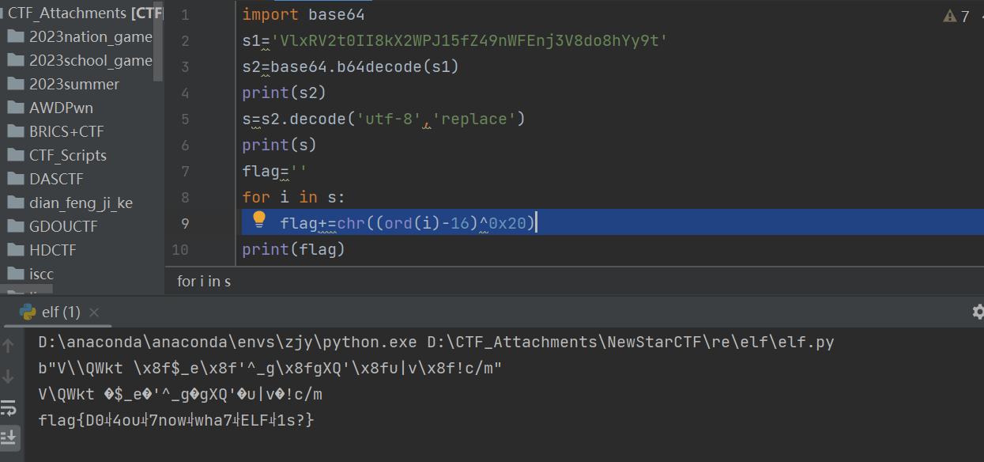Click the 'for i in s' breadcrumb
Viewport: 984px width, 462px height.
coord(204,281)
